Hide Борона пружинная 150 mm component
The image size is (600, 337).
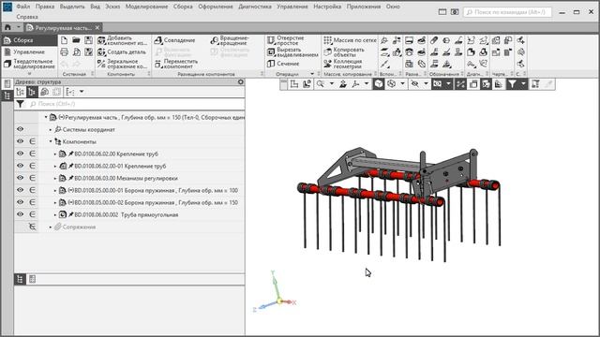tap(21, 202)
